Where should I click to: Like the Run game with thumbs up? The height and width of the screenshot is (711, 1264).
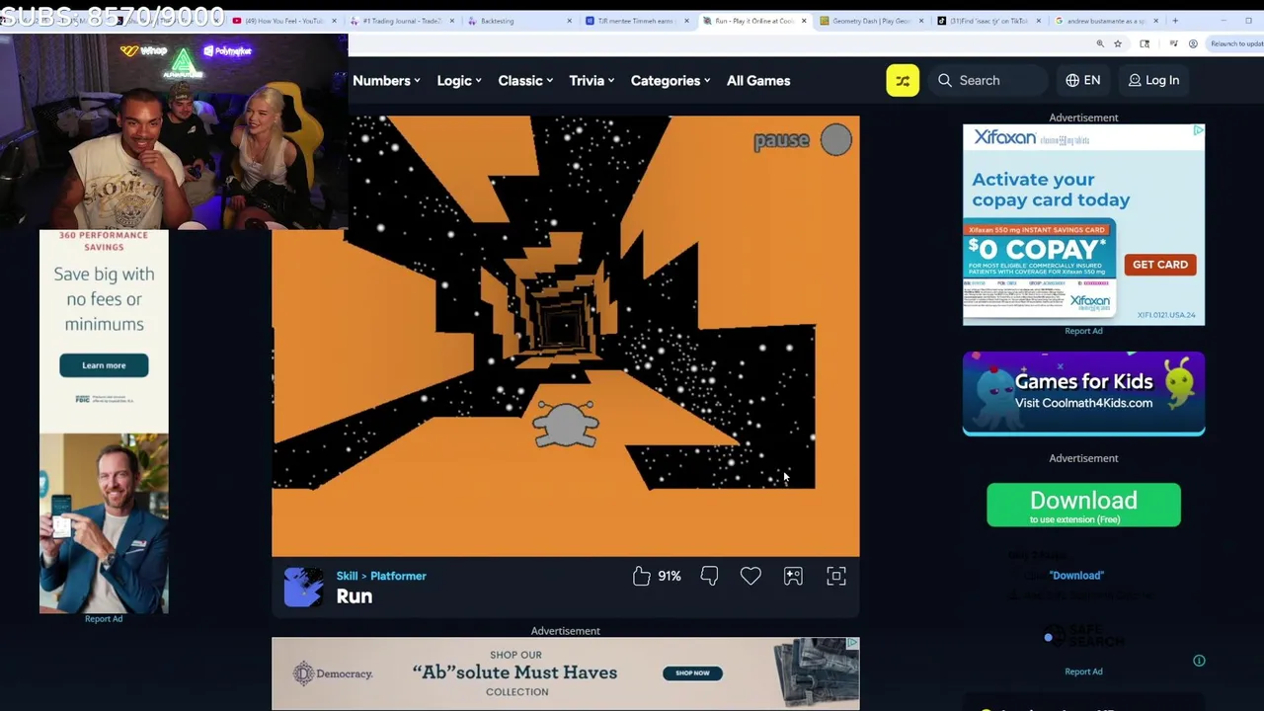[642, 576]
